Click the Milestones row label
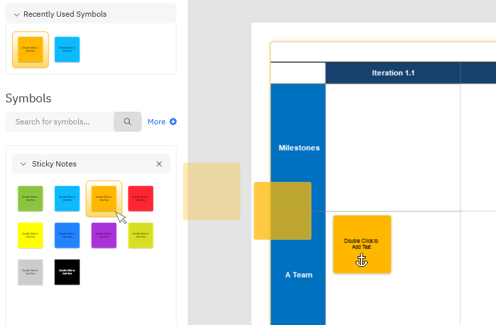The image size is (496, 325). point(299,148)
